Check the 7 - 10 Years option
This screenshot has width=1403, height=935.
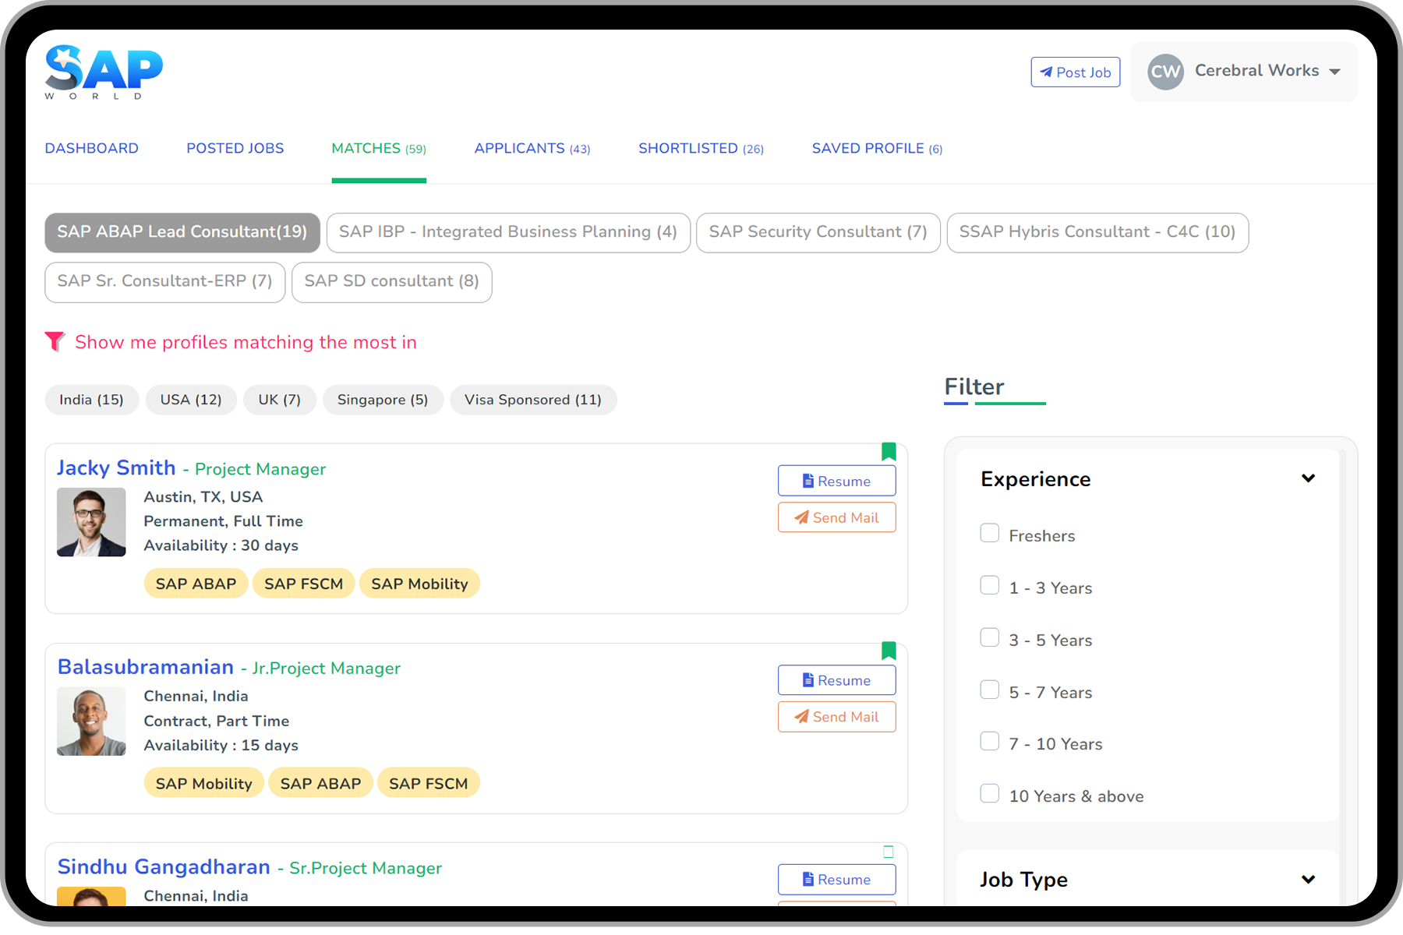(989, 741)
